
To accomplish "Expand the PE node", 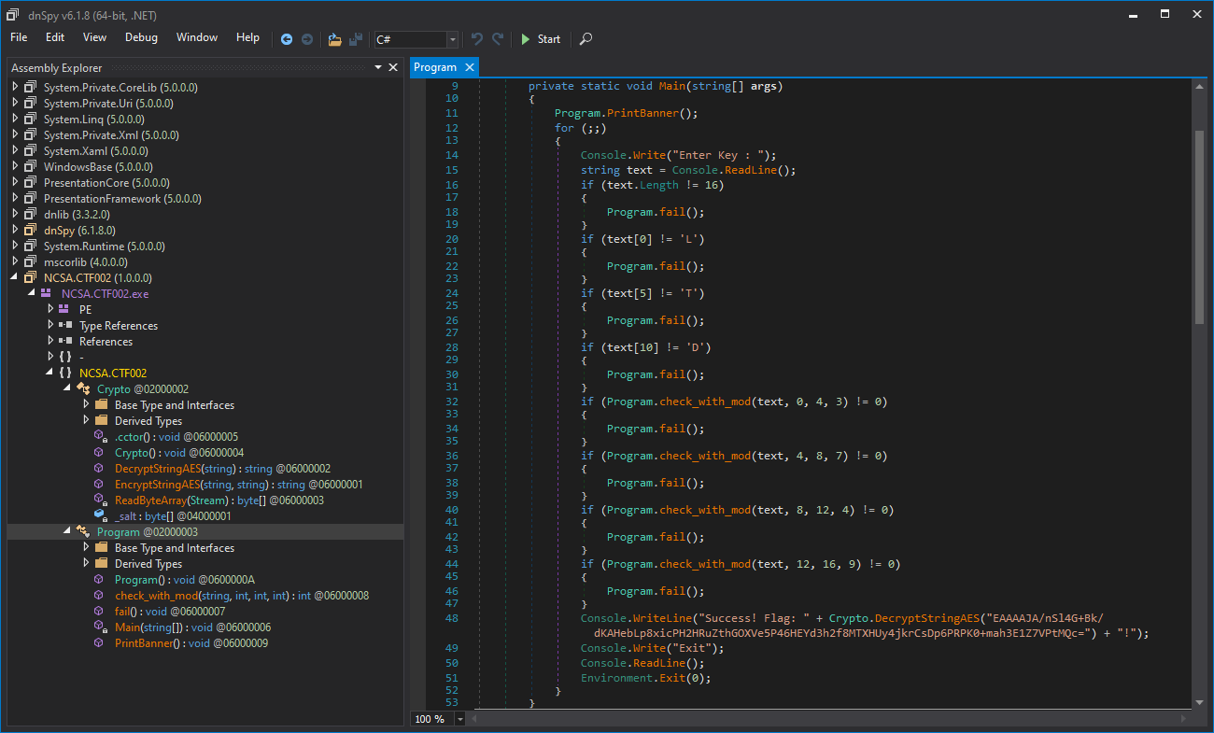I will pos(50,309).
